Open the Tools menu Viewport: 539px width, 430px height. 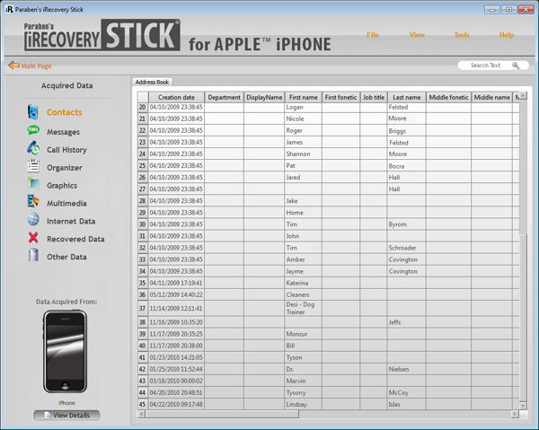coord(462,35)
